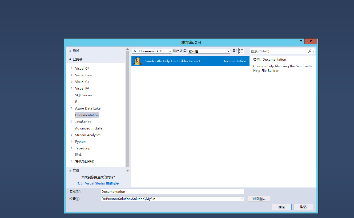Switch to small icons view
Screen dimensions: 354x218
(x=235, y=51)
